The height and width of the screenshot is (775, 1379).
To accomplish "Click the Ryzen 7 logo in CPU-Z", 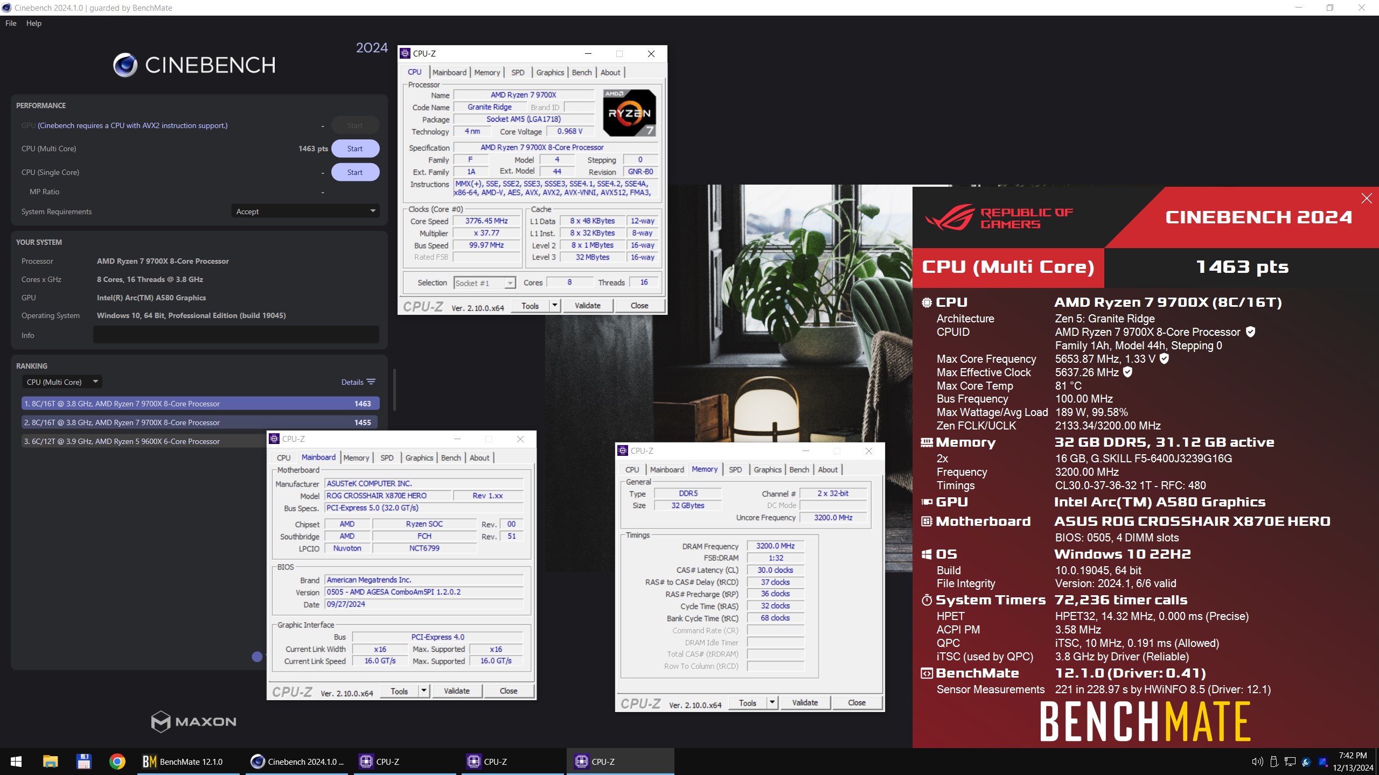I will click(629, 113).
